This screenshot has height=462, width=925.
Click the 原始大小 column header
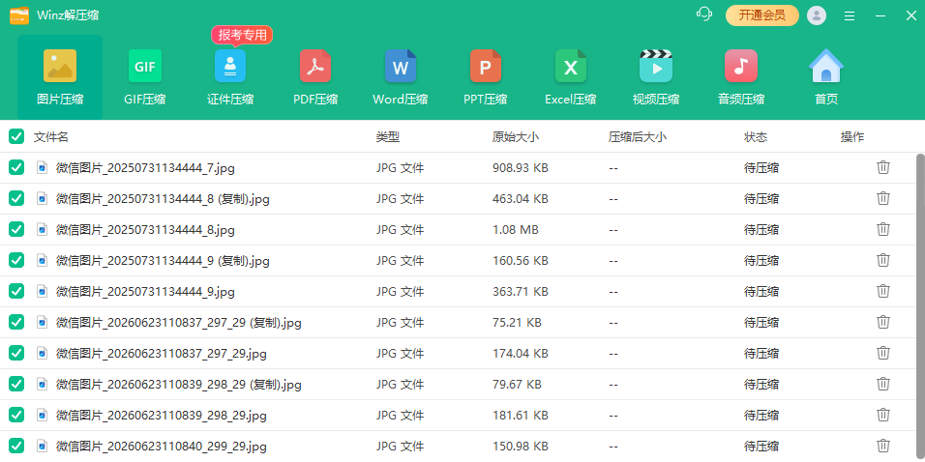pyautogui.click(x=516, y=137)
